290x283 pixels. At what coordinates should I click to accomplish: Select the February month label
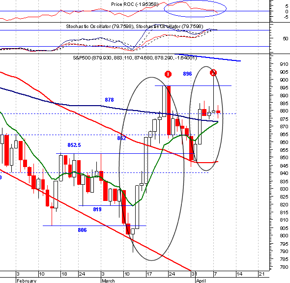tap(27, 281)
